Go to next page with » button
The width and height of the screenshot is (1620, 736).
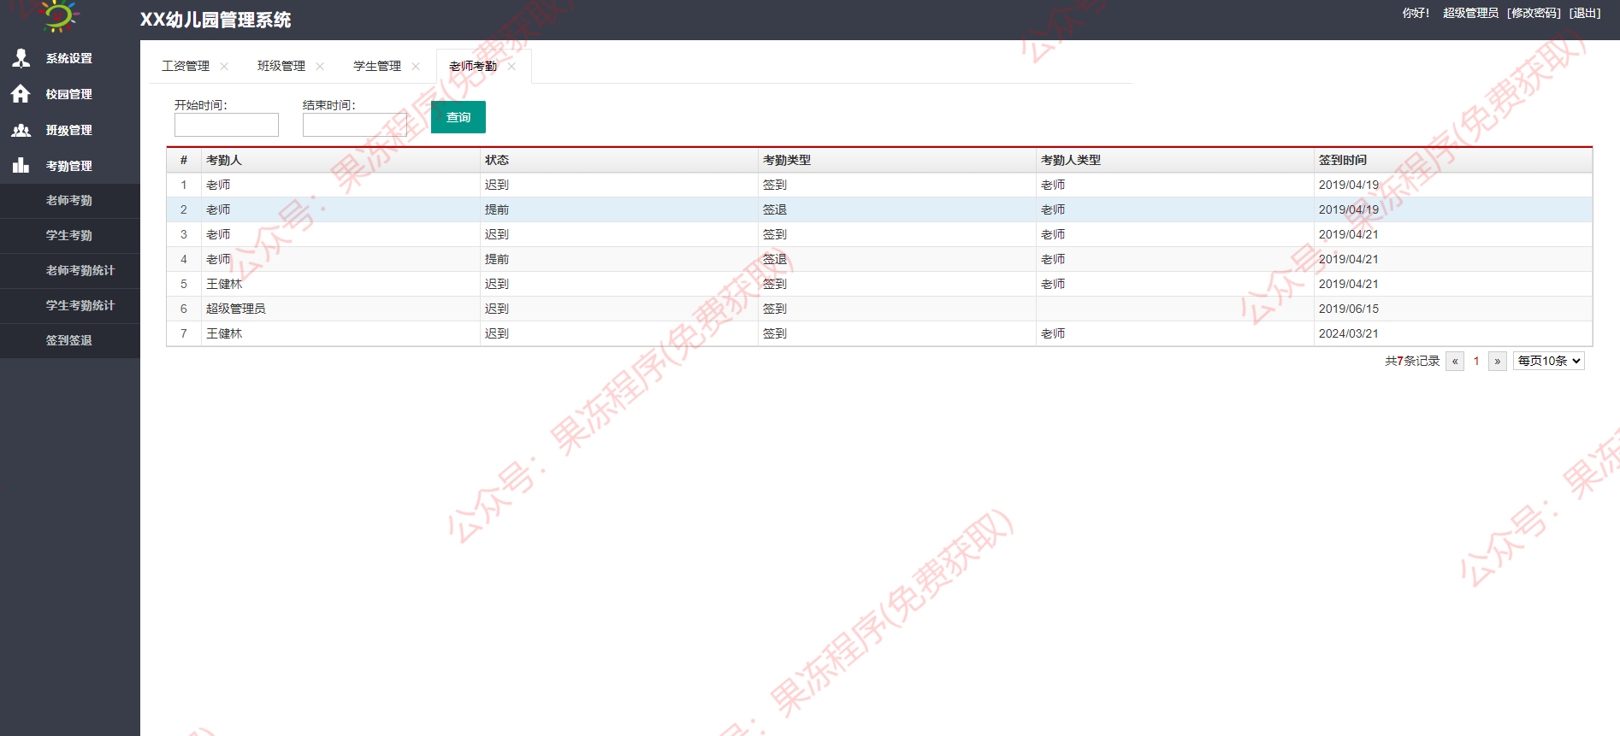point(1498,362)
